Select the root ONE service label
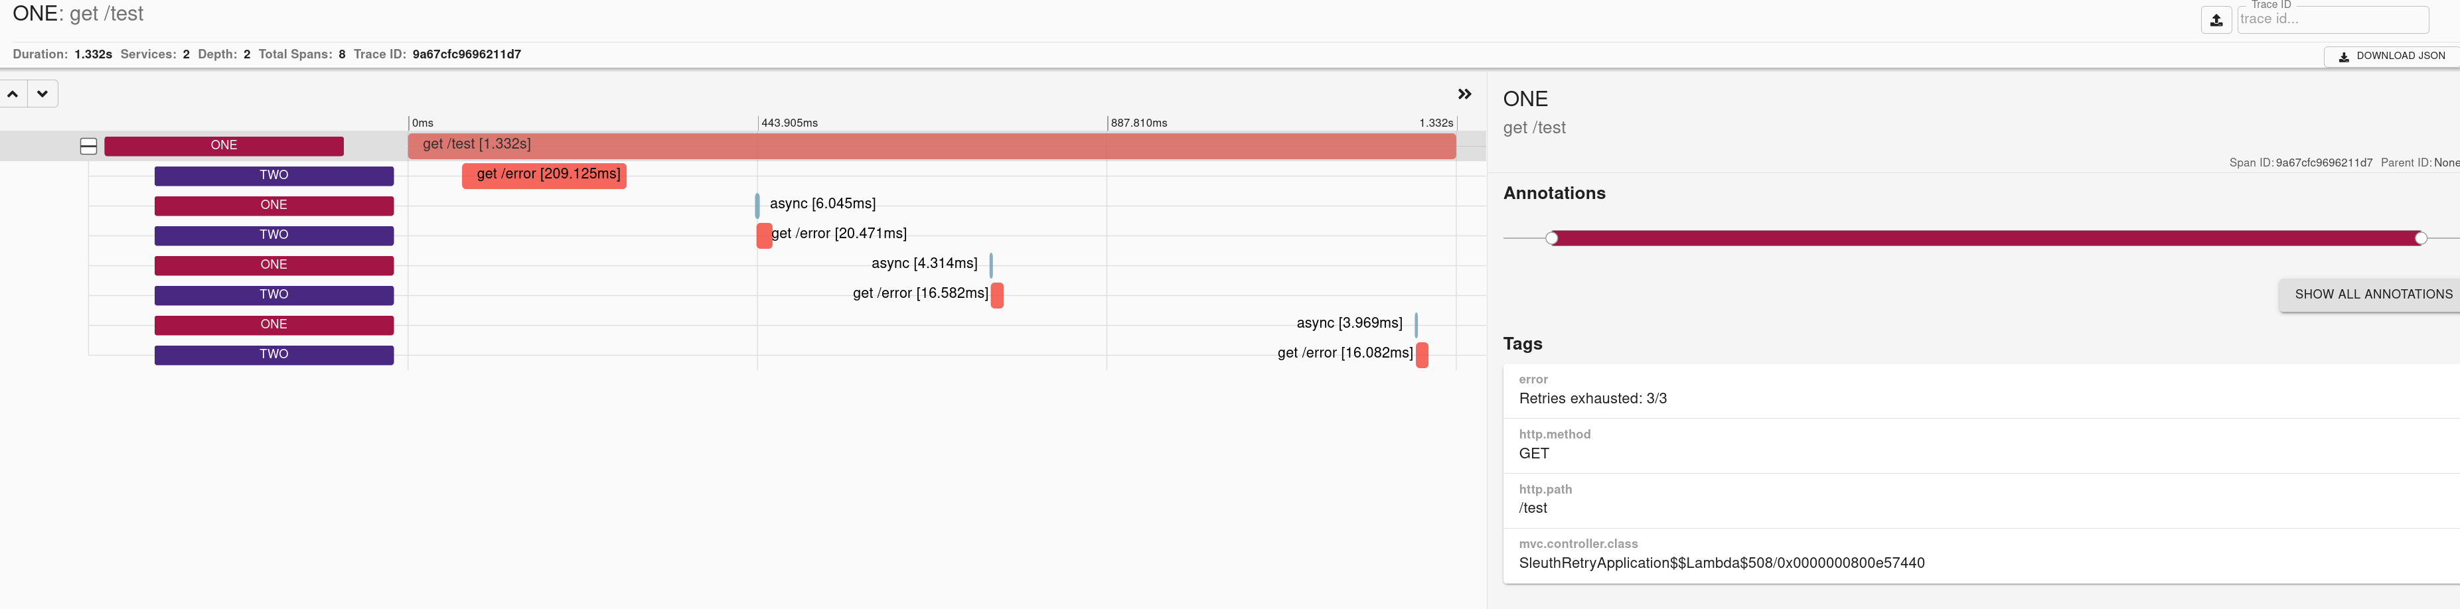 pyautogui.click(x=224, y=145)
